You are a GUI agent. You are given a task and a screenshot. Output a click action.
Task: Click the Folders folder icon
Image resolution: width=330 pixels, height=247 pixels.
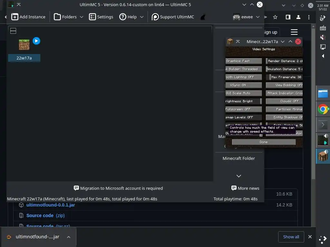[x=57, y=17]
